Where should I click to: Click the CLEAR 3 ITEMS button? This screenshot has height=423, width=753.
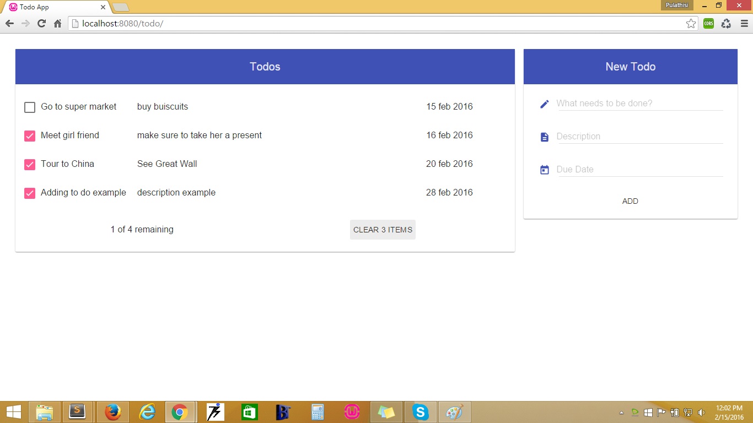383,230
